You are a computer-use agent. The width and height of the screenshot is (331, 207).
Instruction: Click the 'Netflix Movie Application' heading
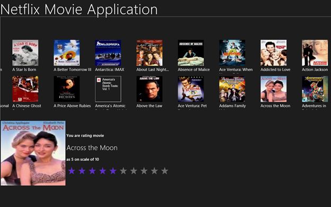[x=79, y=10]
